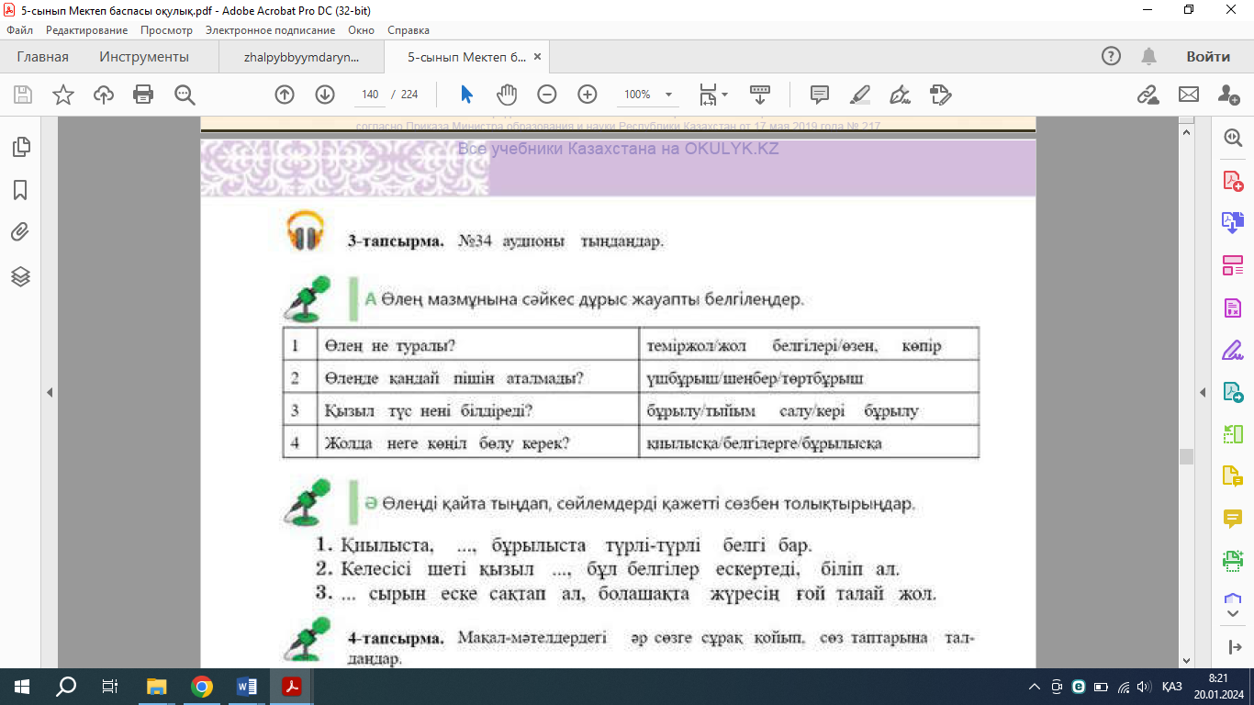Click the Войти sign-in button
The width and height of the screenshot is (1254, 705).
pos(1207,57)
